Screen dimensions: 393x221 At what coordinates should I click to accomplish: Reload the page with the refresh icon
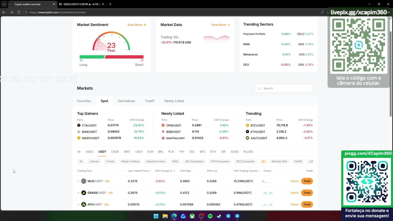[19, 12]
